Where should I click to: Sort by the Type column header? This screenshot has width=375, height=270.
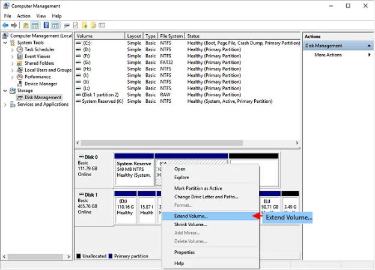[x=150, y=36]
